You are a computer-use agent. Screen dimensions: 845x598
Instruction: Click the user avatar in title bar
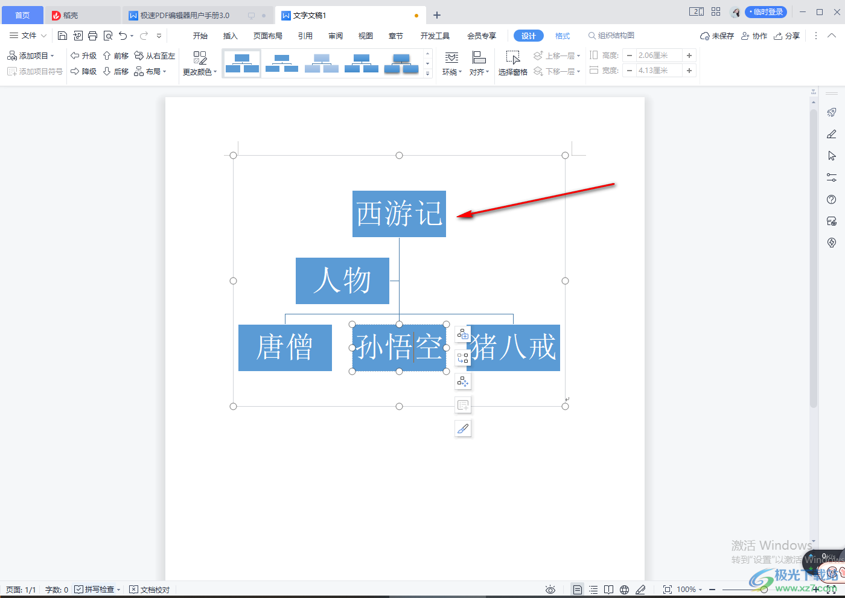(x=735, y=12)
